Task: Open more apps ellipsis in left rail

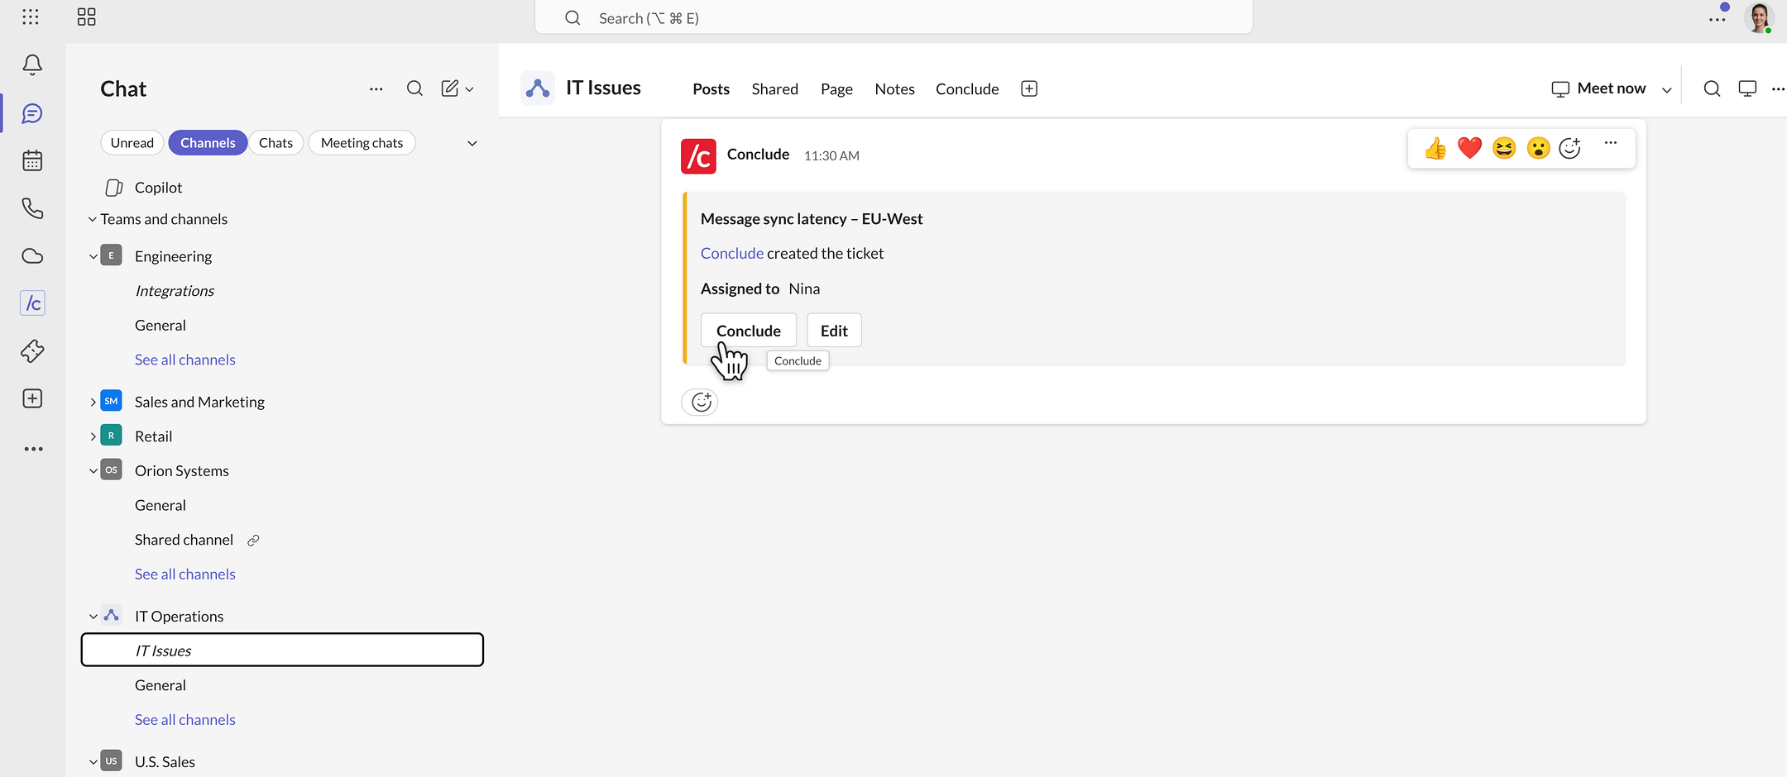Action: [x=33, y=449]
